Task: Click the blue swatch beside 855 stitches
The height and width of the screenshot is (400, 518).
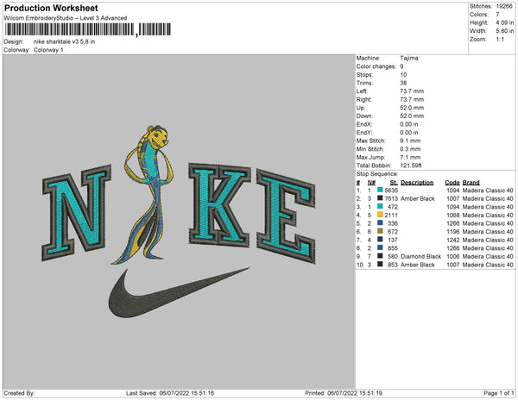Action: (x=380, y=247)
